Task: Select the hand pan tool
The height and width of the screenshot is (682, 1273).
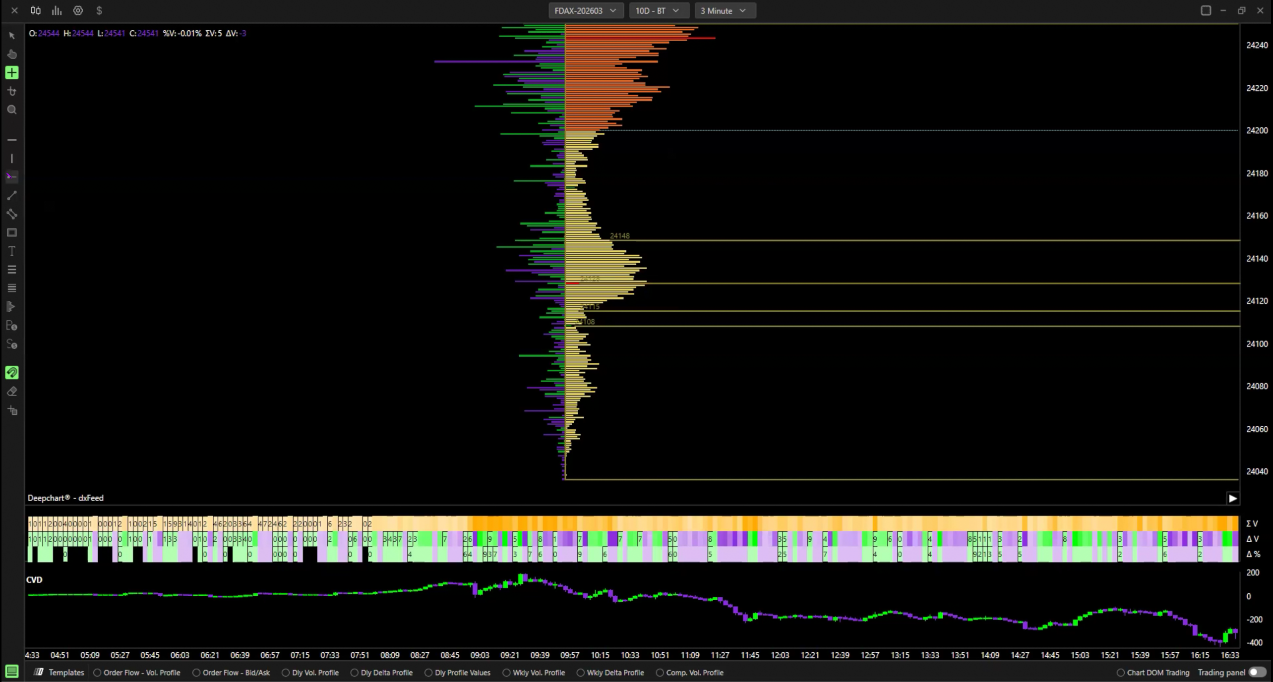Action: click(x=12, y=54)
